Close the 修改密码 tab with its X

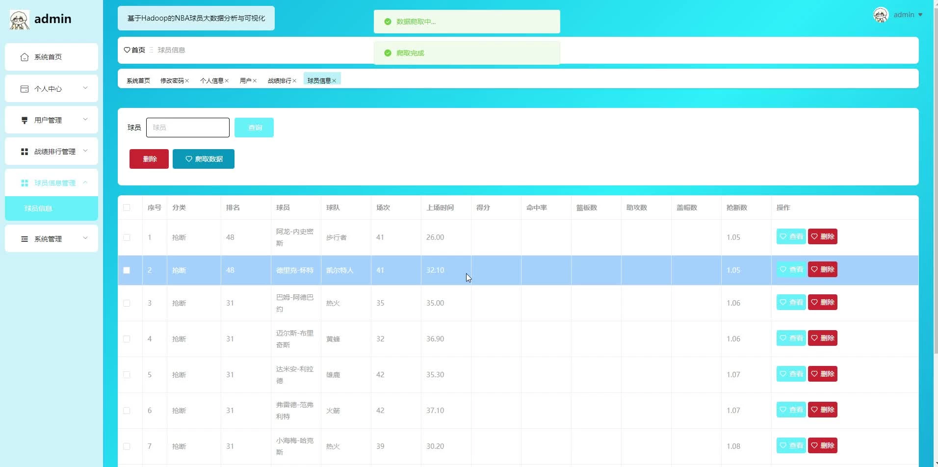pos(187,81)
